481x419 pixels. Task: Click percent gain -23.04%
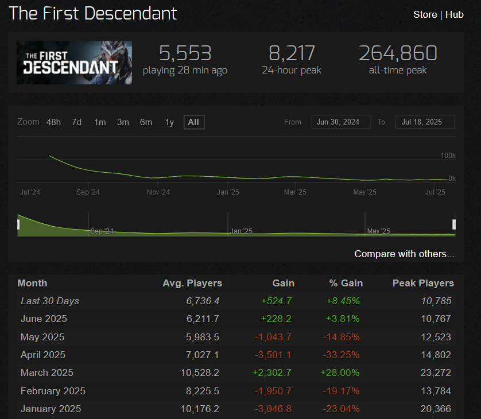click(341, 409)
